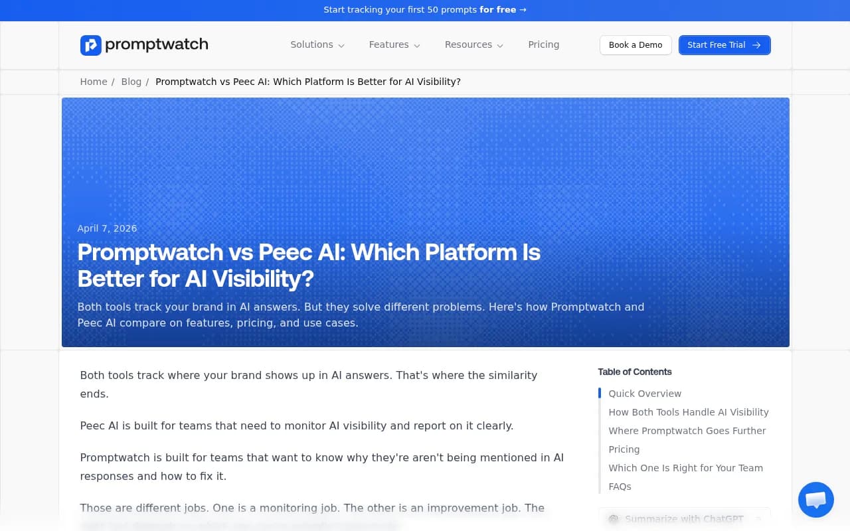The height and width of the screenshot is (531, 850).
Task: Go to Blog breadcrumb link
Action: [x=131, y=82]
